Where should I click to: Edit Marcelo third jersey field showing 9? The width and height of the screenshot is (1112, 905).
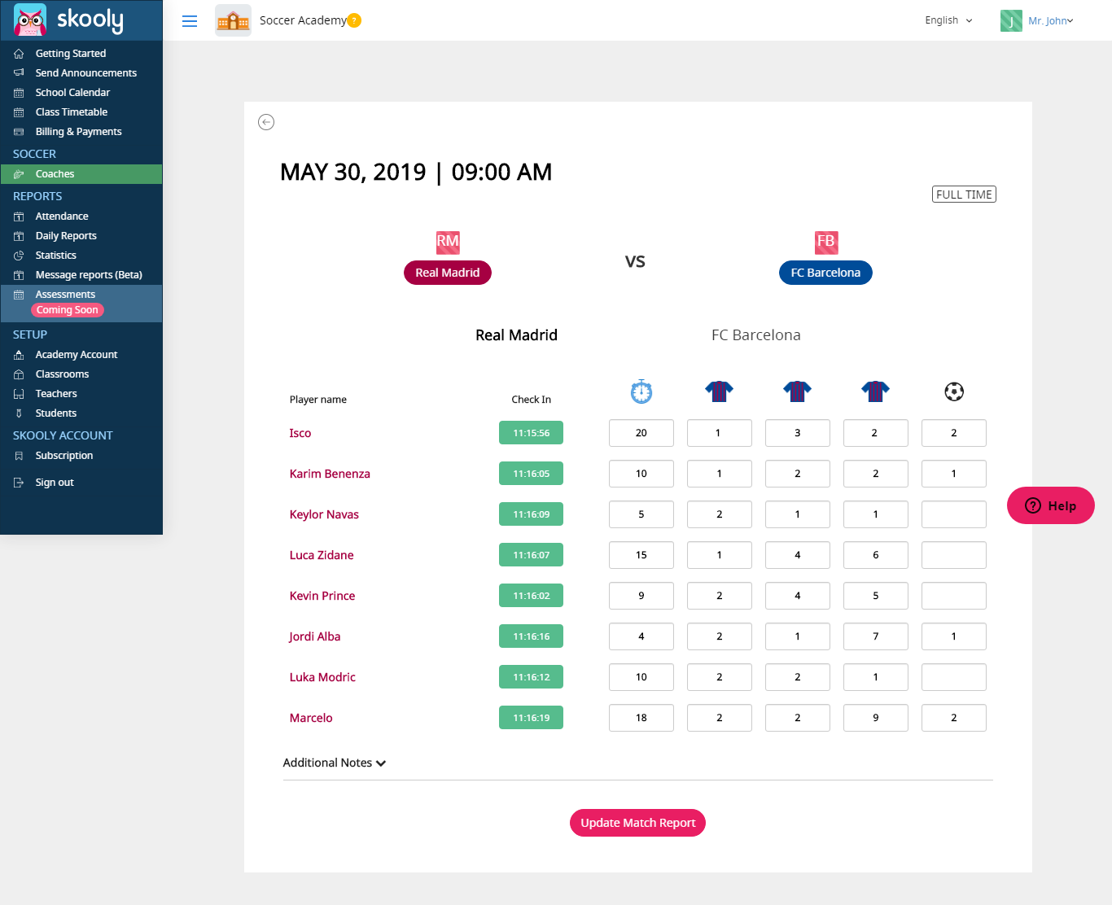[876, 718]
